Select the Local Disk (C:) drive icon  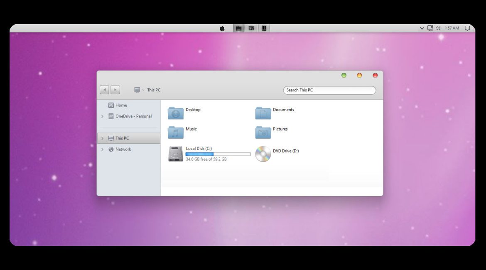176,154
